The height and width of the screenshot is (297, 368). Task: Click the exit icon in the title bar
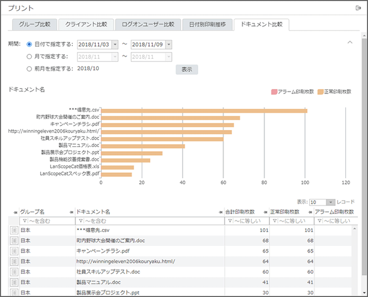(359, 8)
